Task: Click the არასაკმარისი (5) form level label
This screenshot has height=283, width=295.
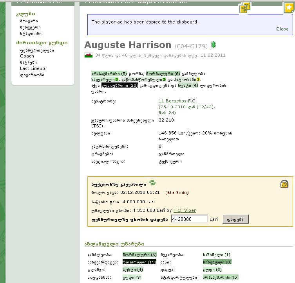Action: tap(109, 73)
